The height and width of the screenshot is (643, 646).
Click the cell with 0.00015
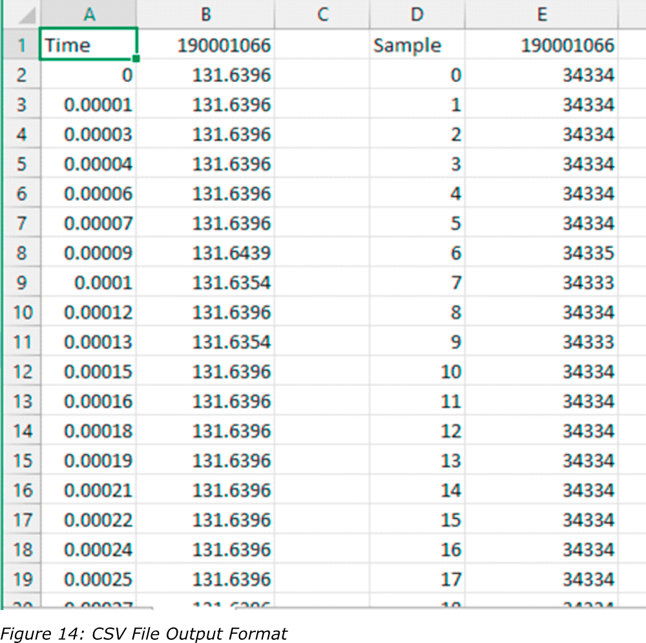pyautogui.click(x=89, y=372)
